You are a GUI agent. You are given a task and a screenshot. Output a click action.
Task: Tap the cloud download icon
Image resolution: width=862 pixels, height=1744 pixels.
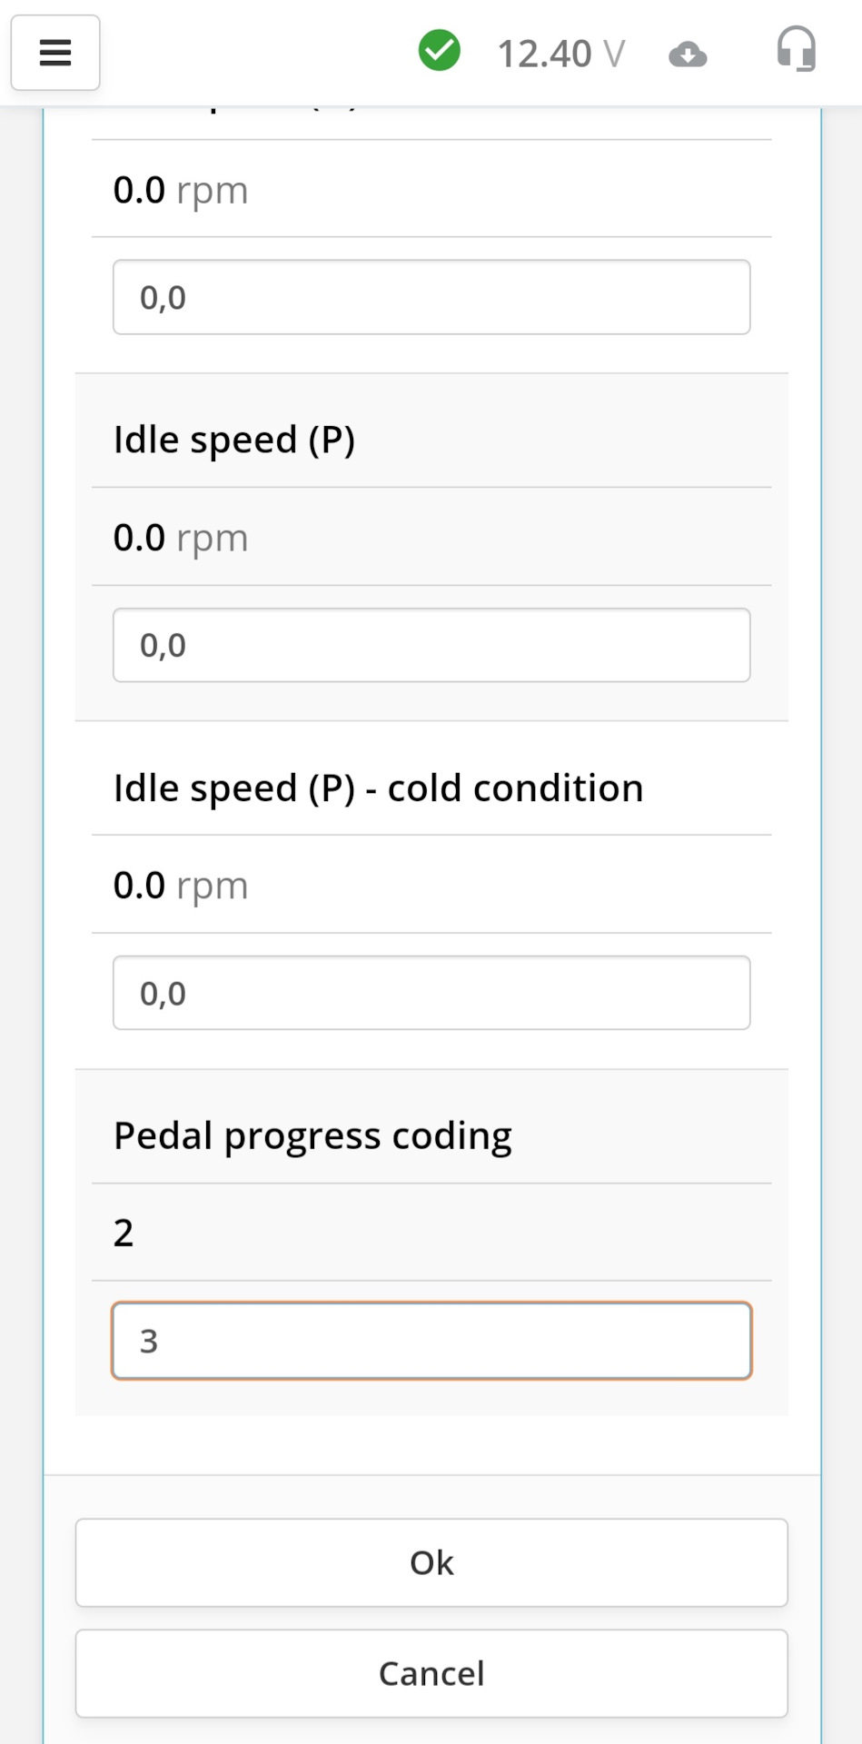coord(688,55)
